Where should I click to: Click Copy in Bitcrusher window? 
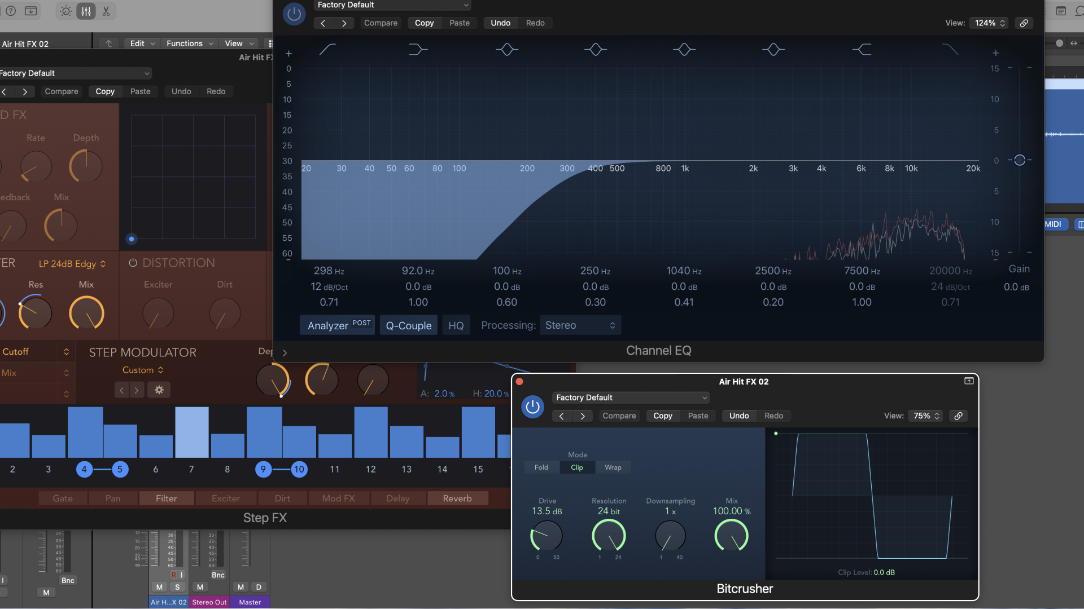pos(663,416)
